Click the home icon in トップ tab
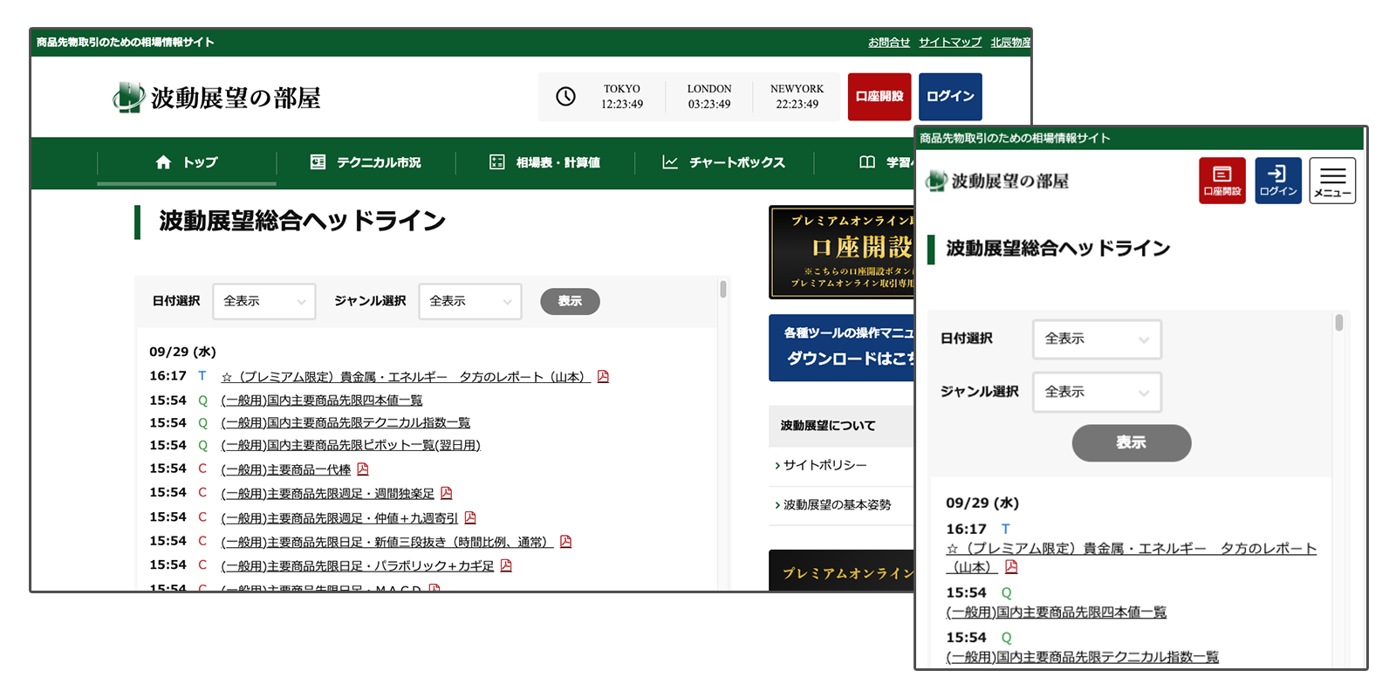 [x=163, y=162]
